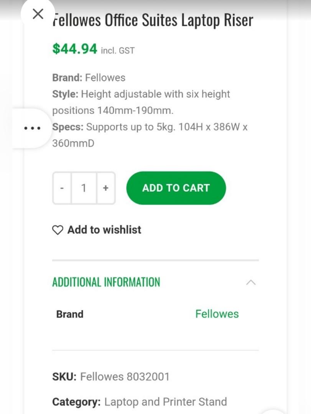Open the three-dots floating menu
Image resolution: width=311 pixels, height=414 pixels.
[x=32, y=128]
